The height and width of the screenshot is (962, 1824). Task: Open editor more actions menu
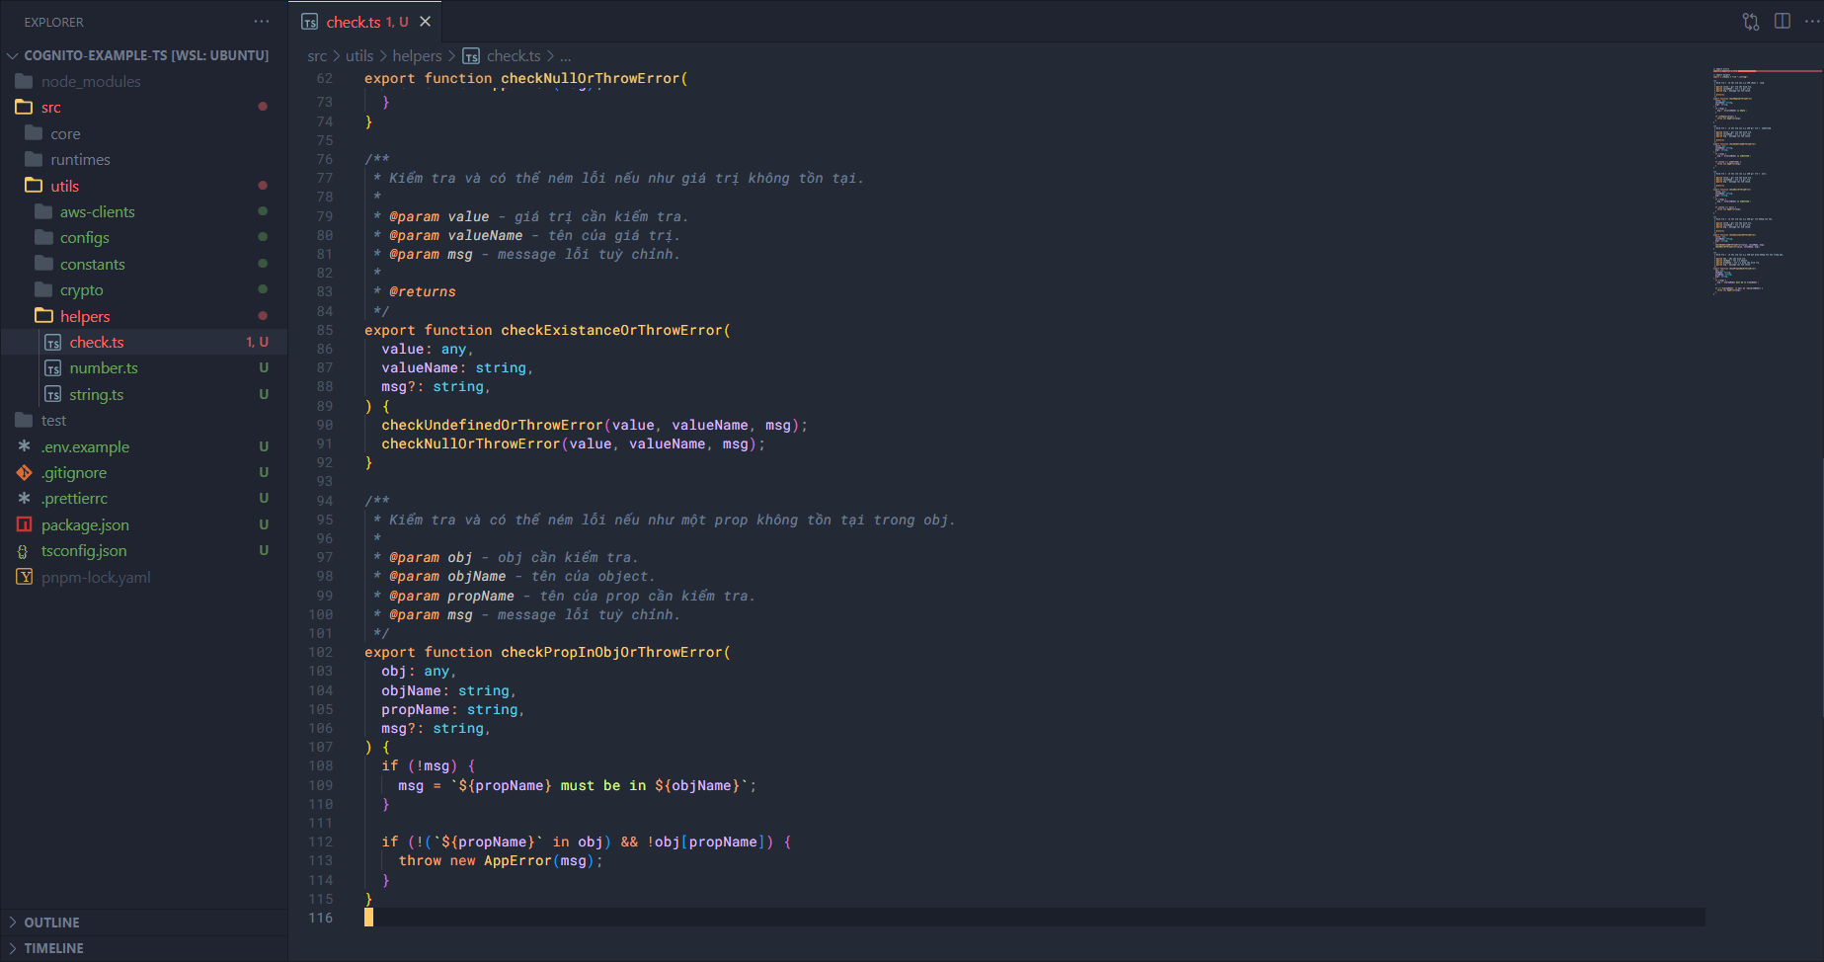tap(1812, 22)
